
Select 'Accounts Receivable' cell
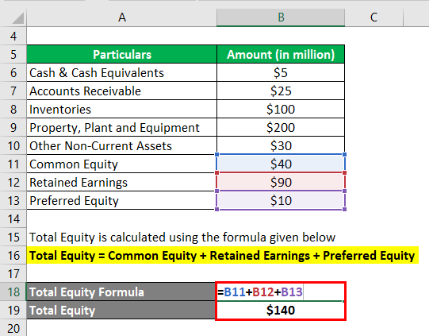122,91
